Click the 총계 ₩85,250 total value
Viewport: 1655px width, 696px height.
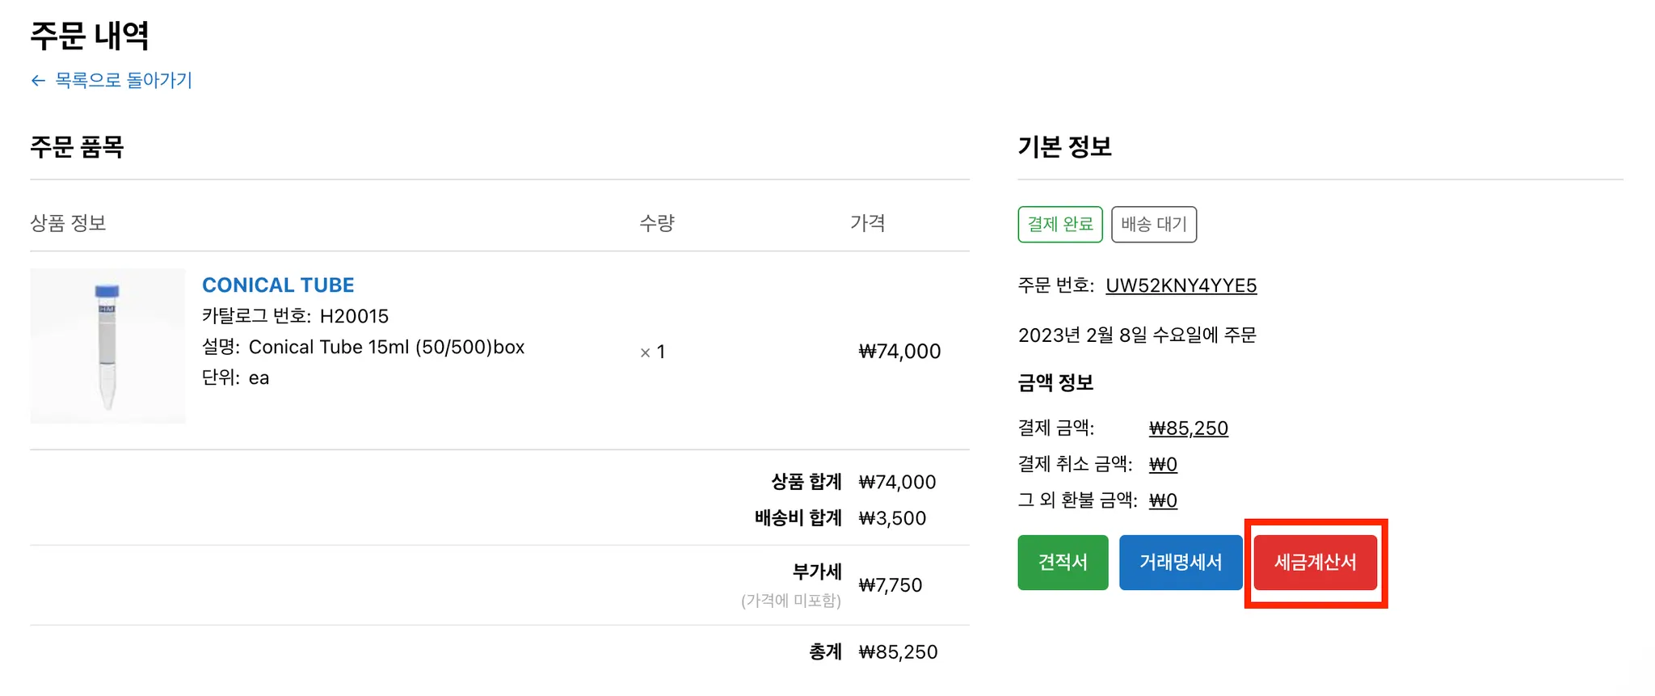[x=898, y=652]
